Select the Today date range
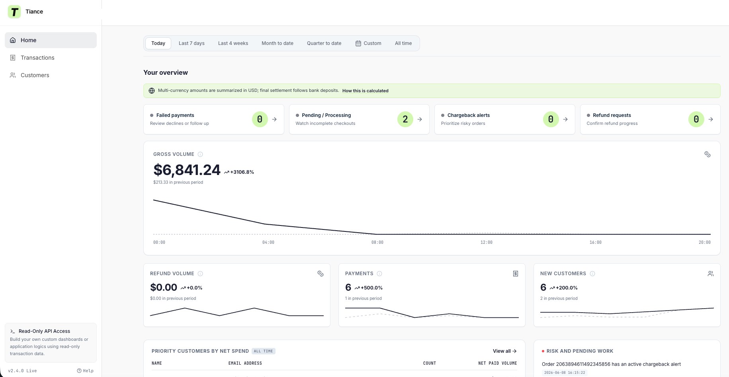 point(158,43)
